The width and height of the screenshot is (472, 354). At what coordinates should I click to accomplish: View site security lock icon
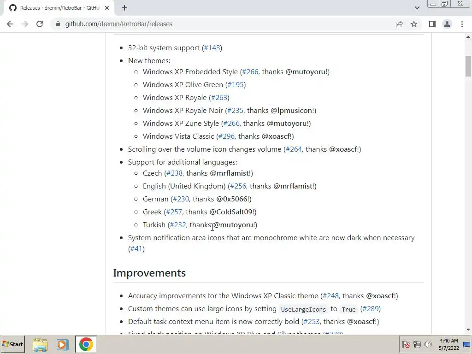point(58,24)
